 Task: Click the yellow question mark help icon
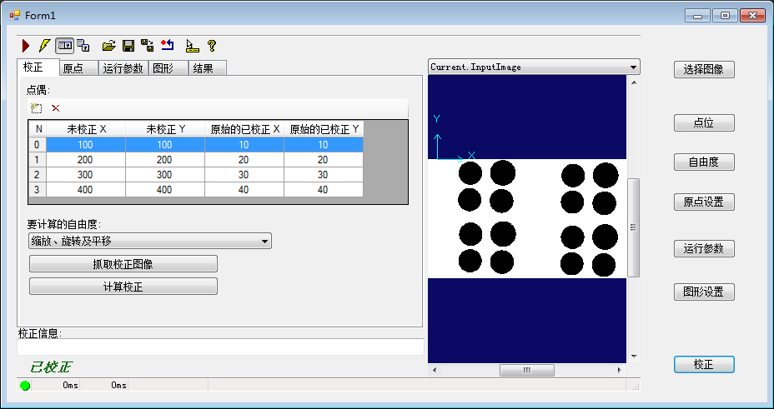212,46
